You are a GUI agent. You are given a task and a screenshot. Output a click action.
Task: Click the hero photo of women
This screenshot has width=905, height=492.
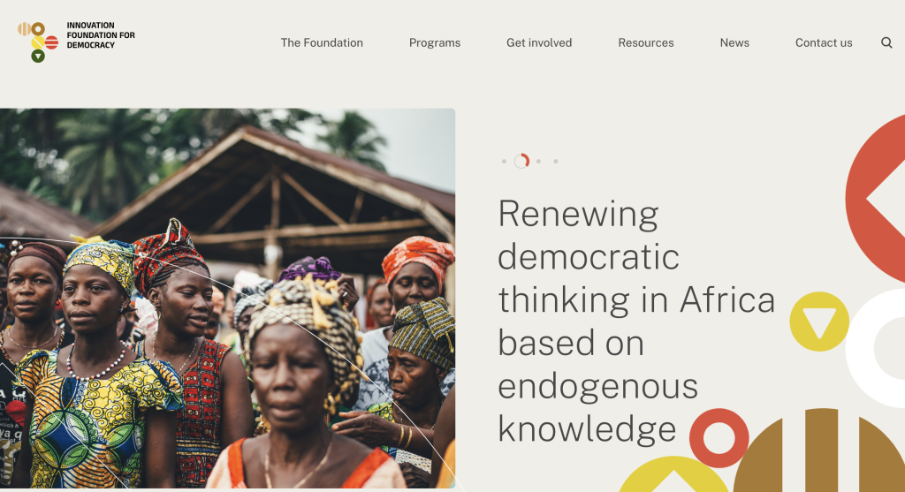tap(227, 299)
